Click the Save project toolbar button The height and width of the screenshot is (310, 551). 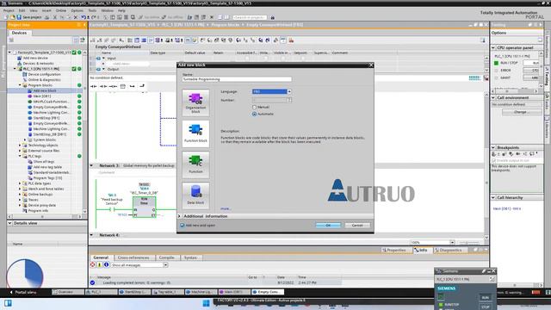point(29,17)
